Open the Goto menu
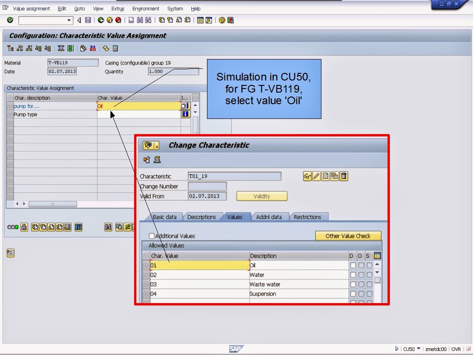473x355 pixels. [x=80, y=9]
